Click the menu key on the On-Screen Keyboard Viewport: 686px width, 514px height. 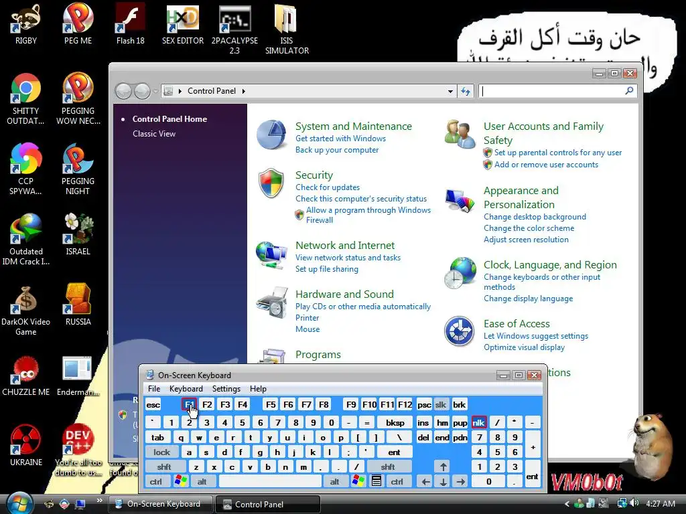point(376,481)
